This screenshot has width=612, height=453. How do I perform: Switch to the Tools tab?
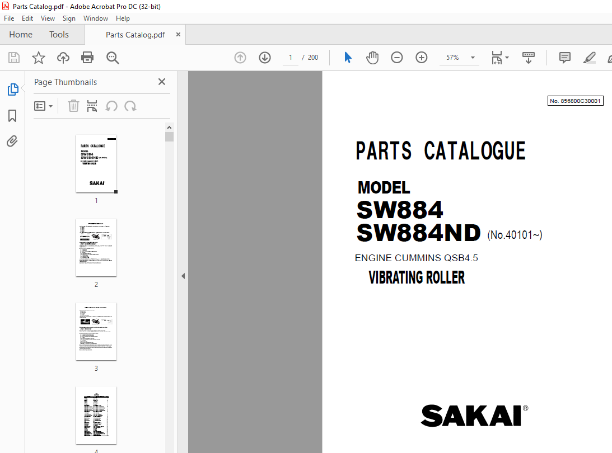[59, 34]
